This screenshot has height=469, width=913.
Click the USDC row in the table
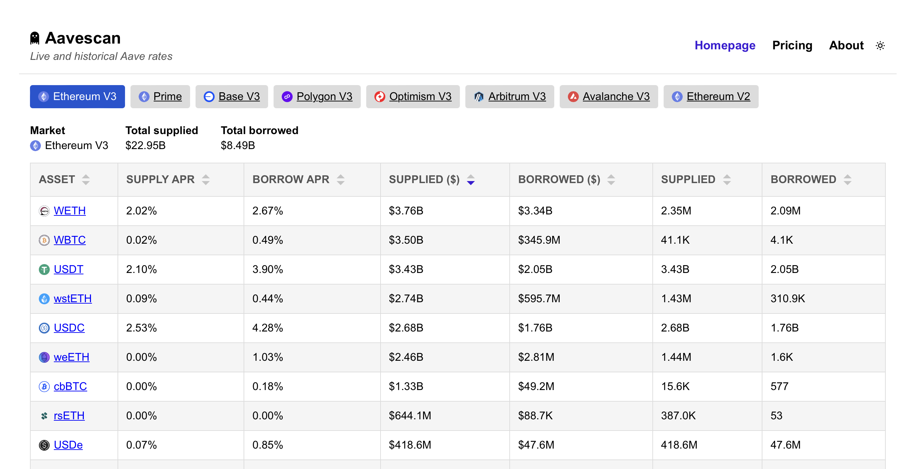pos(69,328)
